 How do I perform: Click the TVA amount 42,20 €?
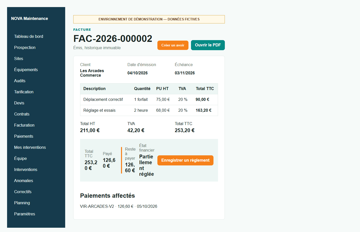136,130
